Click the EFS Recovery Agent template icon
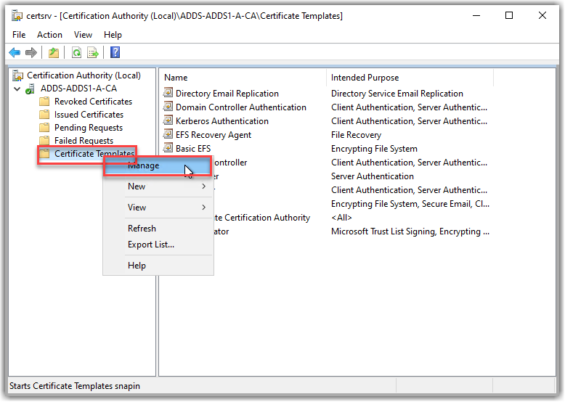Image resolution: width=565 pixels, height=402 pixels. (168, 134)
